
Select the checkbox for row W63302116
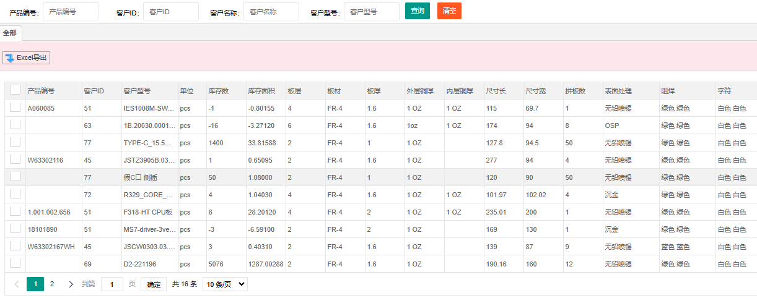(15, 160)
